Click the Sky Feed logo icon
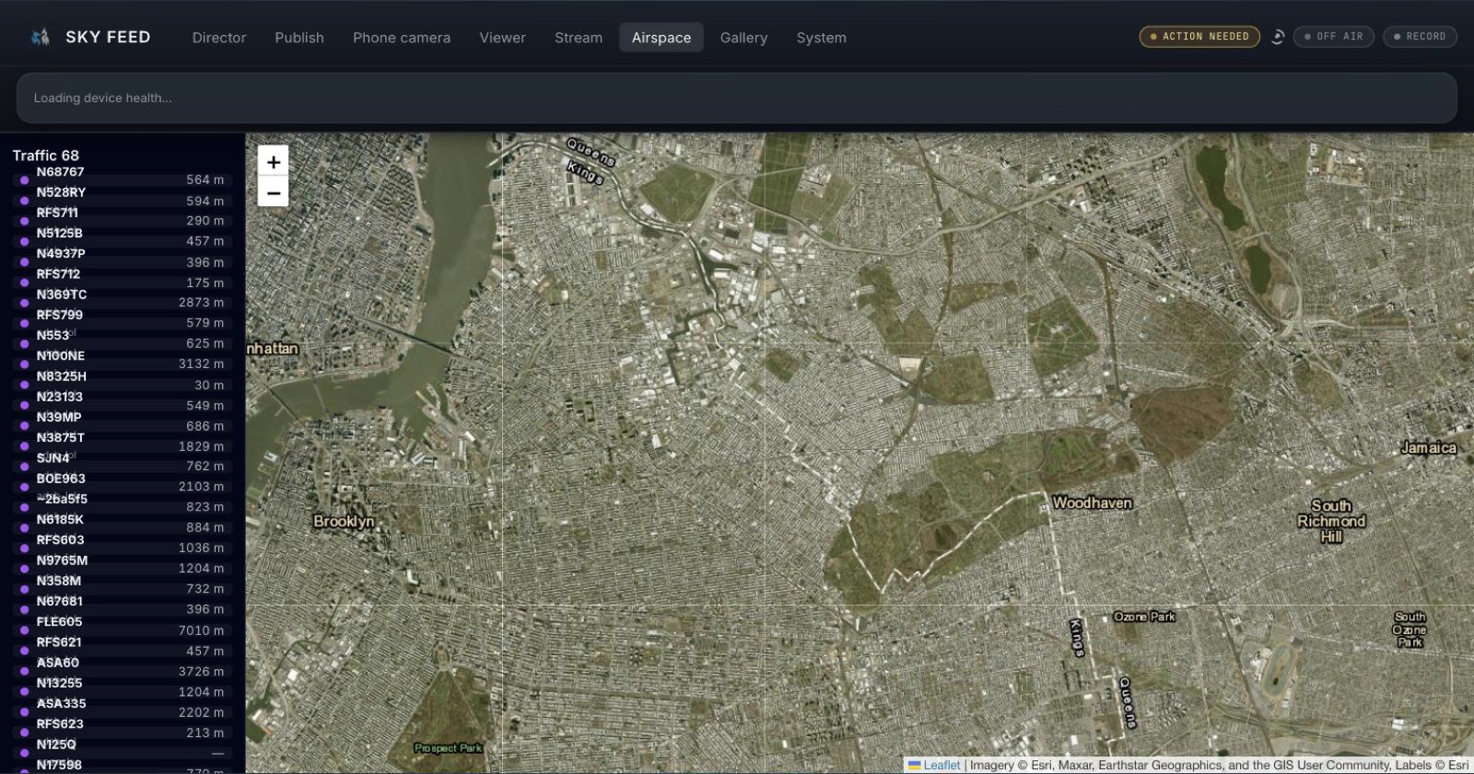The height and width of the screenshot is (774, 1474). (40, 37)
